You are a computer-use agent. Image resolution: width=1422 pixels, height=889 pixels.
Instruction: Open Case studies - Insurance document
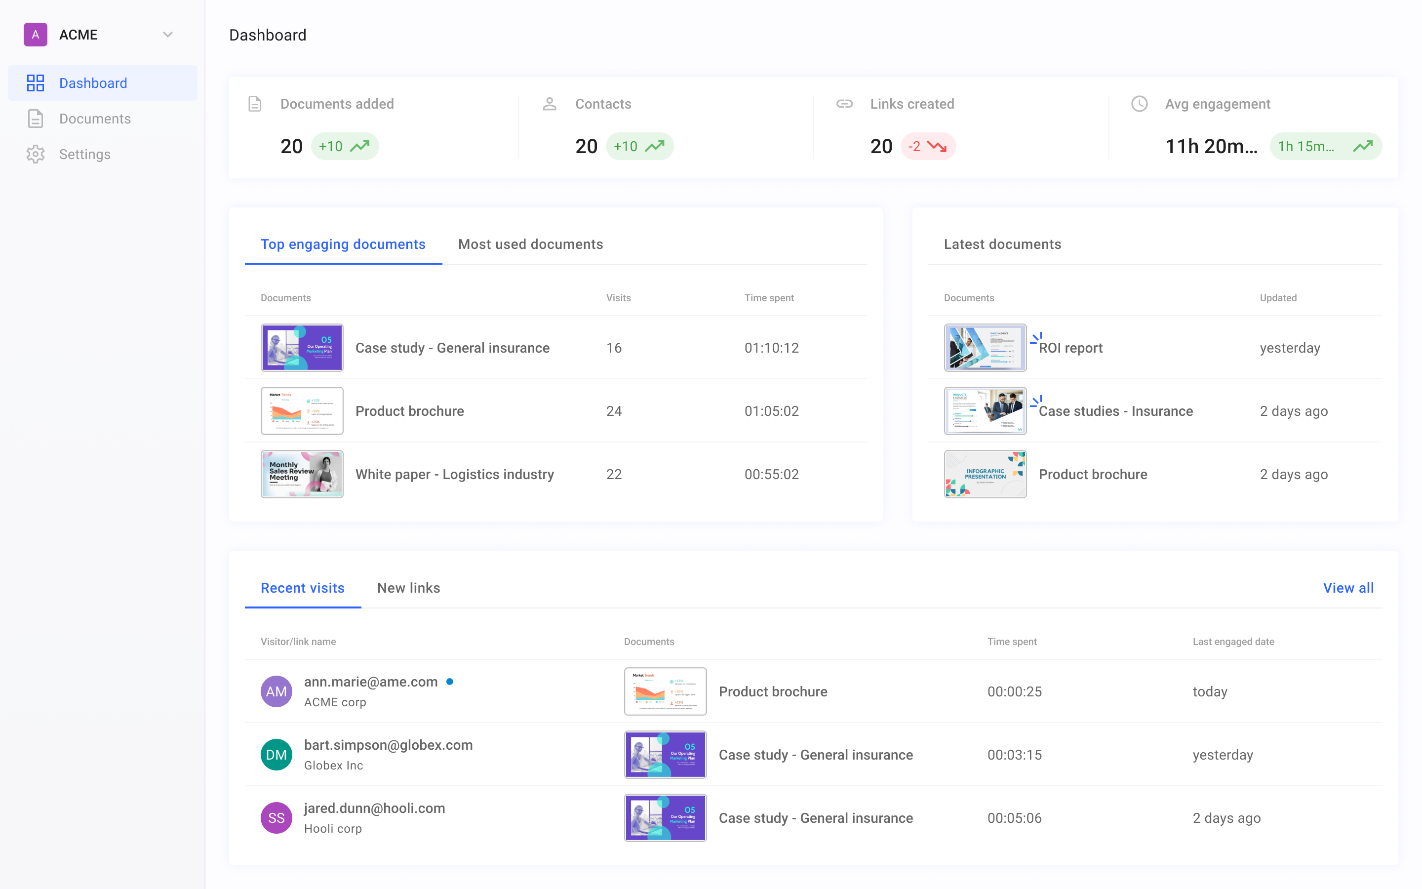click(x=1115, y=411)
